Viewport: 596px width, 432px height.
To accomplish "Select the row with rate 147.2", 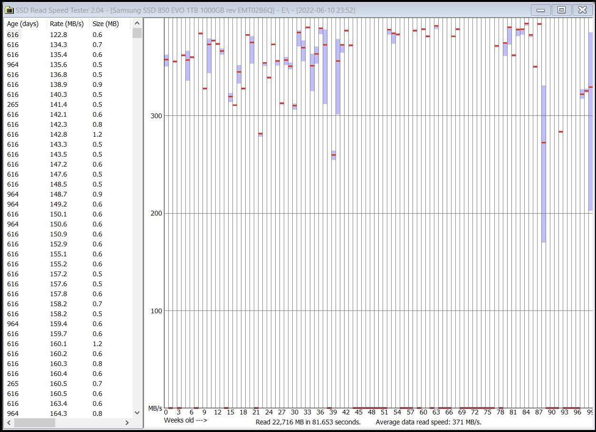I will point(67,164).
